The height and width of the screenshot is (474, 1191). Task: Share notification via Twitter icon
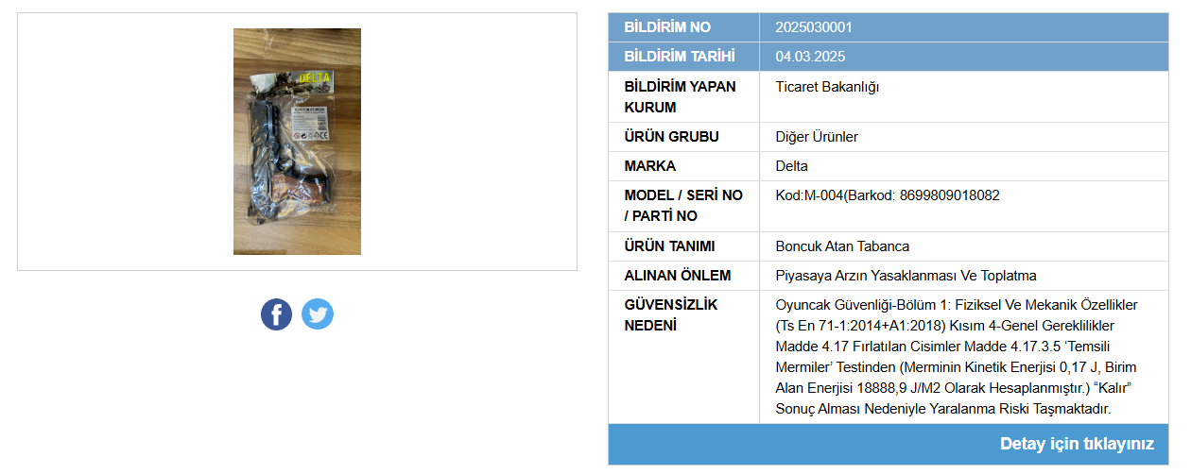coord(318,314)
